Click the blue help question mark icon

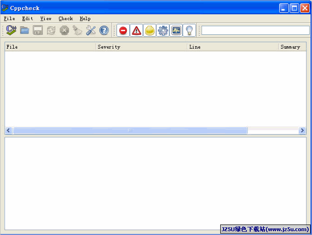click(104, 31)
